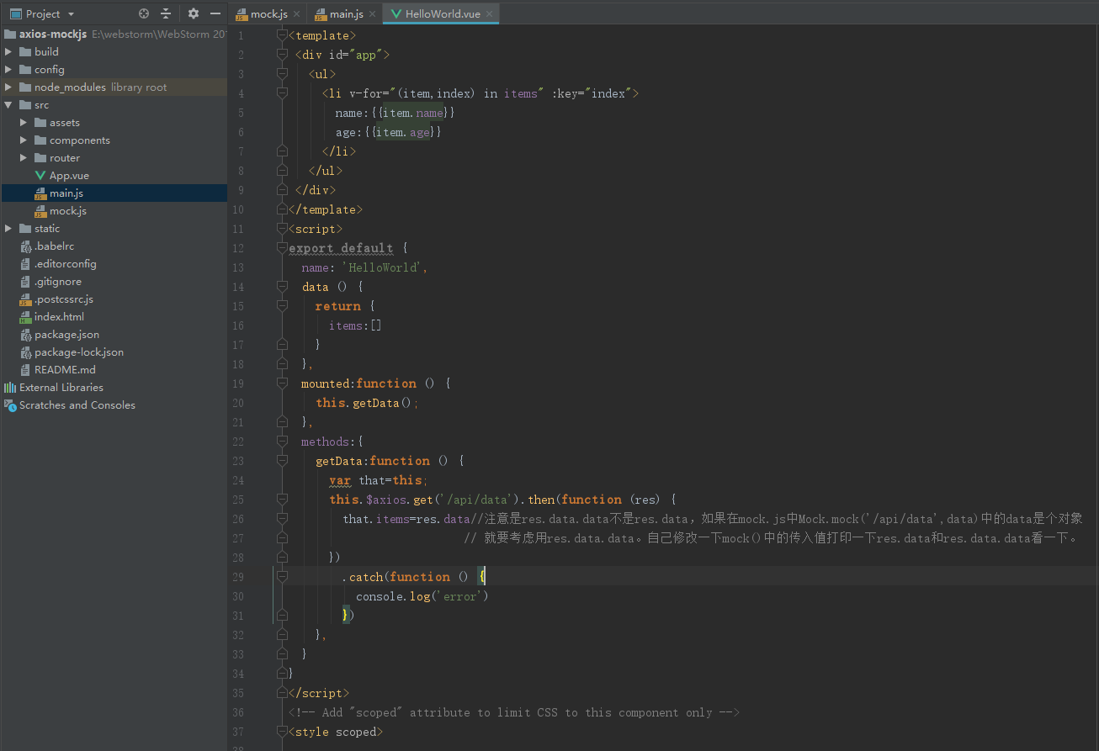
Task: Expand External Libraries node
Action: pos(61,388)
